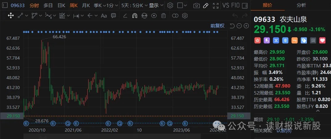
Task: Take a chart screenshot with the camera icon
Action: pos(196,6)
